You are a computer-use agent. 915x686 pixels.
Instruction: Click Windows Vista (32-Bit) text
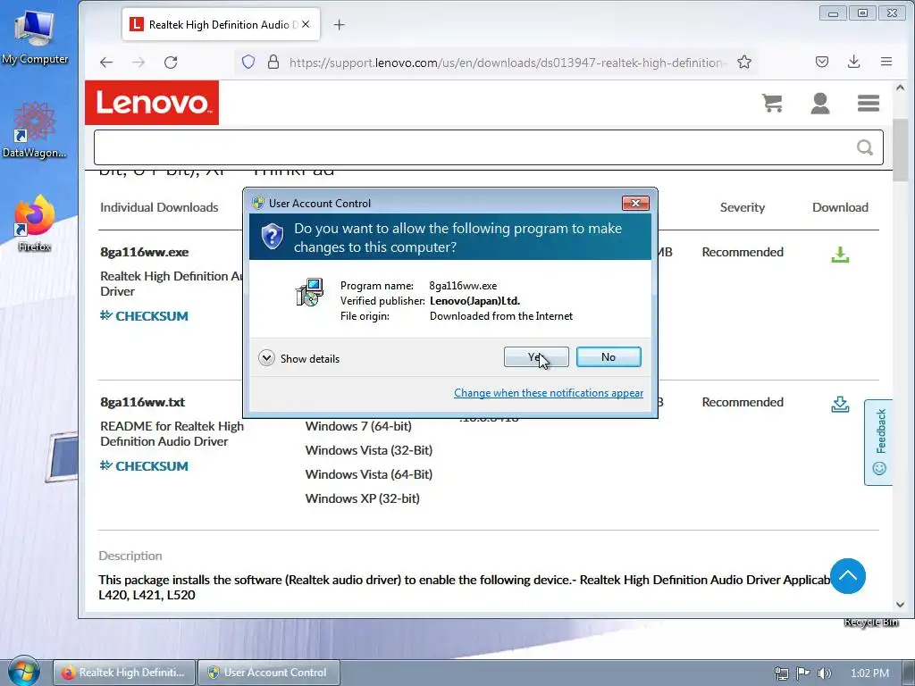click(x=369, y=450)
